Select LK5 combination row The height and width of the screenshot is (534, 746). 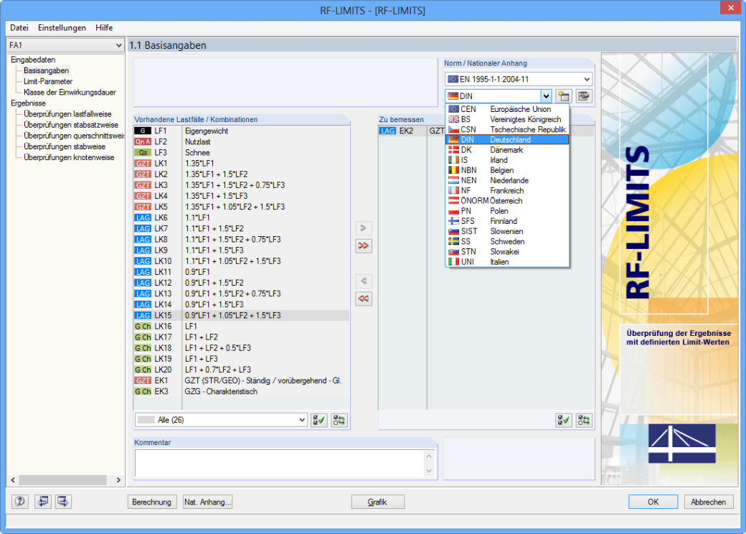click(x=242, y=207)
